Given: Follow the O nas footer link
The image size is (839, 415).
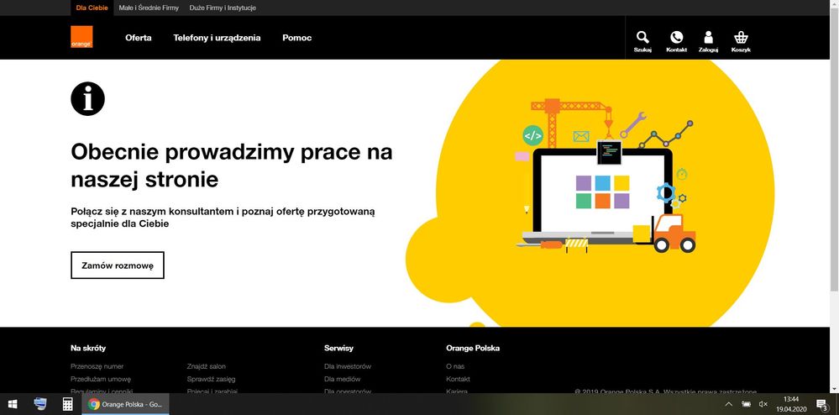Looking at the screenshot, I should tap(455, 366).
